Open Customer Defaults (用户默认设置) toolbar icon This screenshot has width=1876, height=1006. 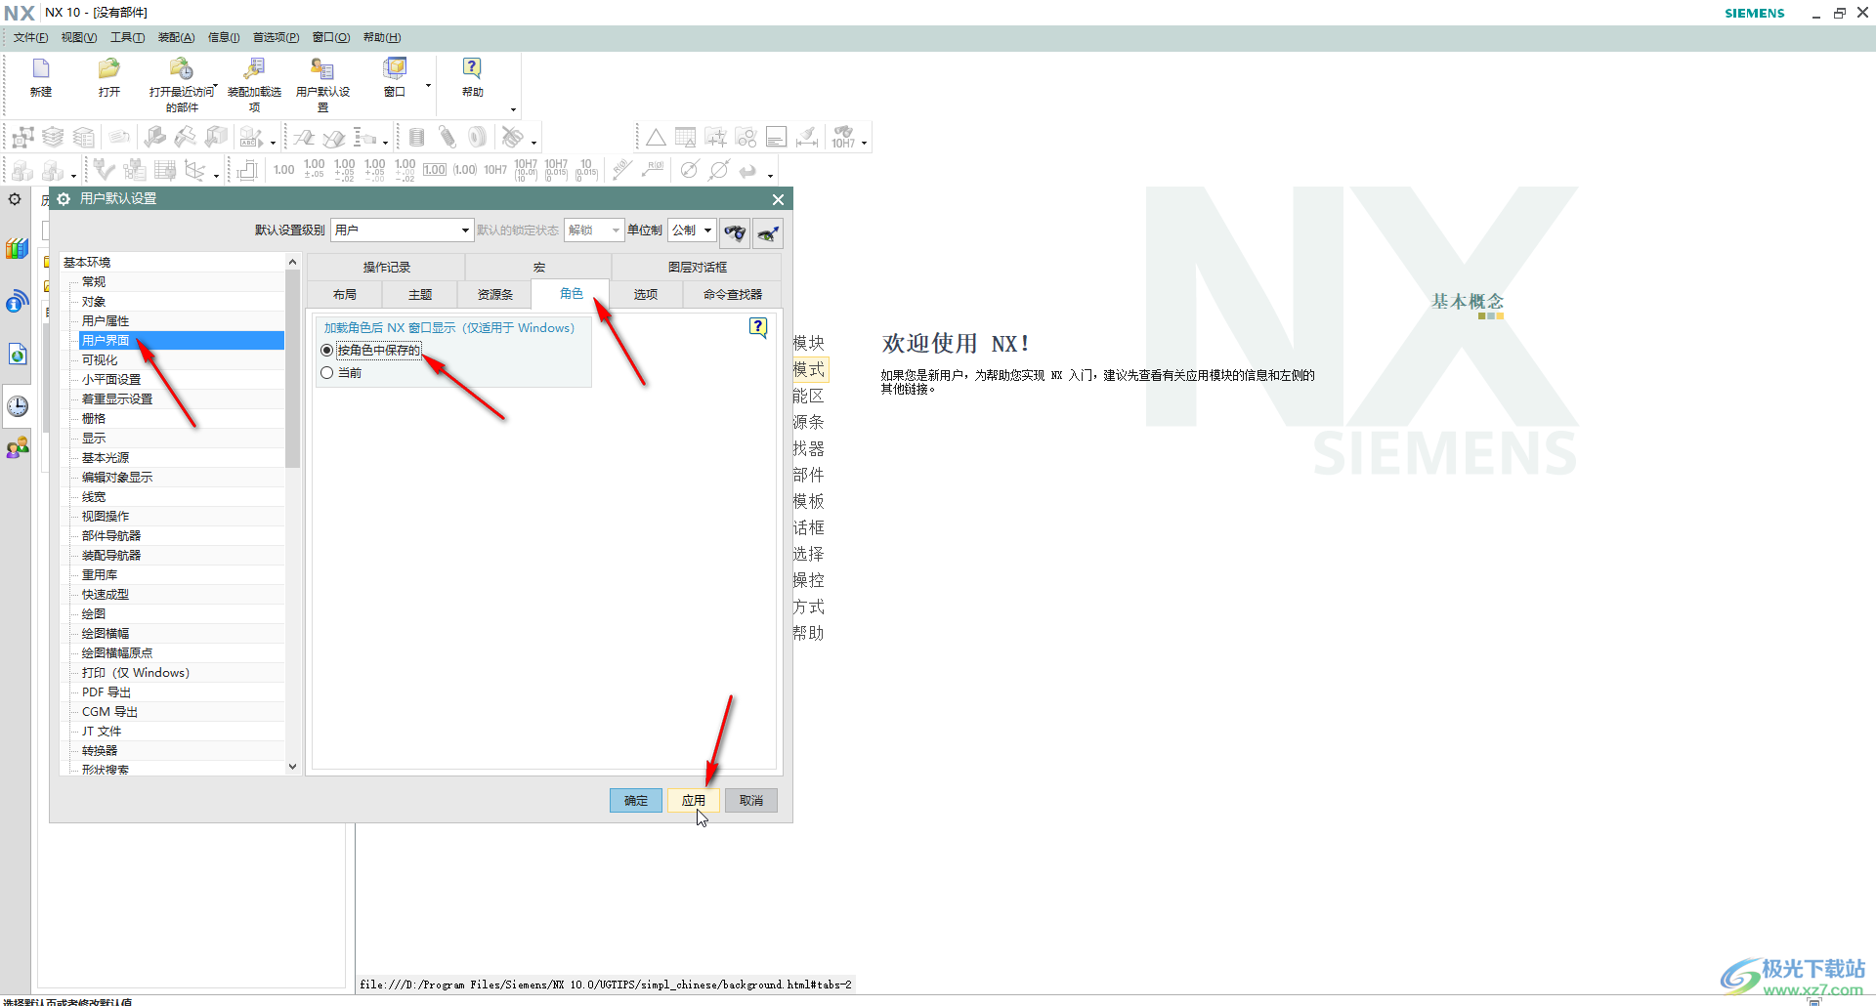[x=322, y=68]
